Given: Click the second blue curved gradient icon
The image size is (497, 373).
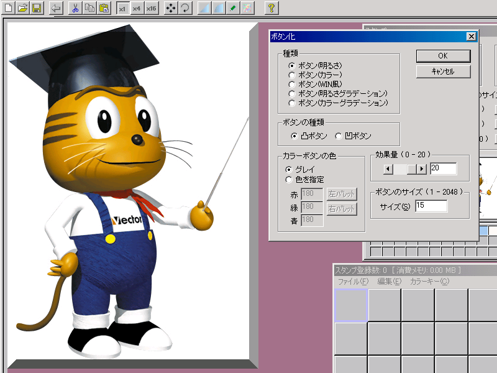Looking at the screenshot, I should click(x=219, y=7).
